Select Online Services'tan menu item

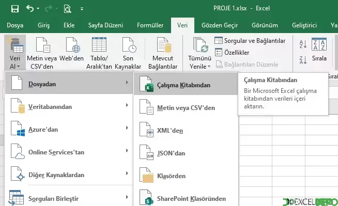[x=69, y=152]
